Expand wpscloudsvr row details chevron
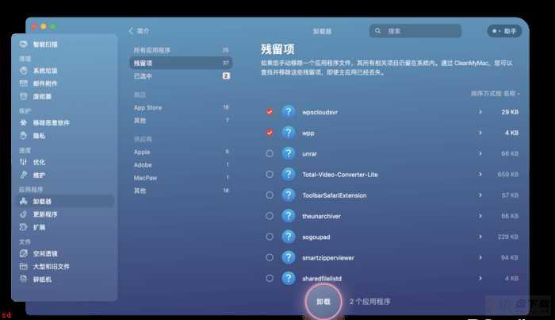The height and width of the screenshot is (320, 555). pos(480,112)
